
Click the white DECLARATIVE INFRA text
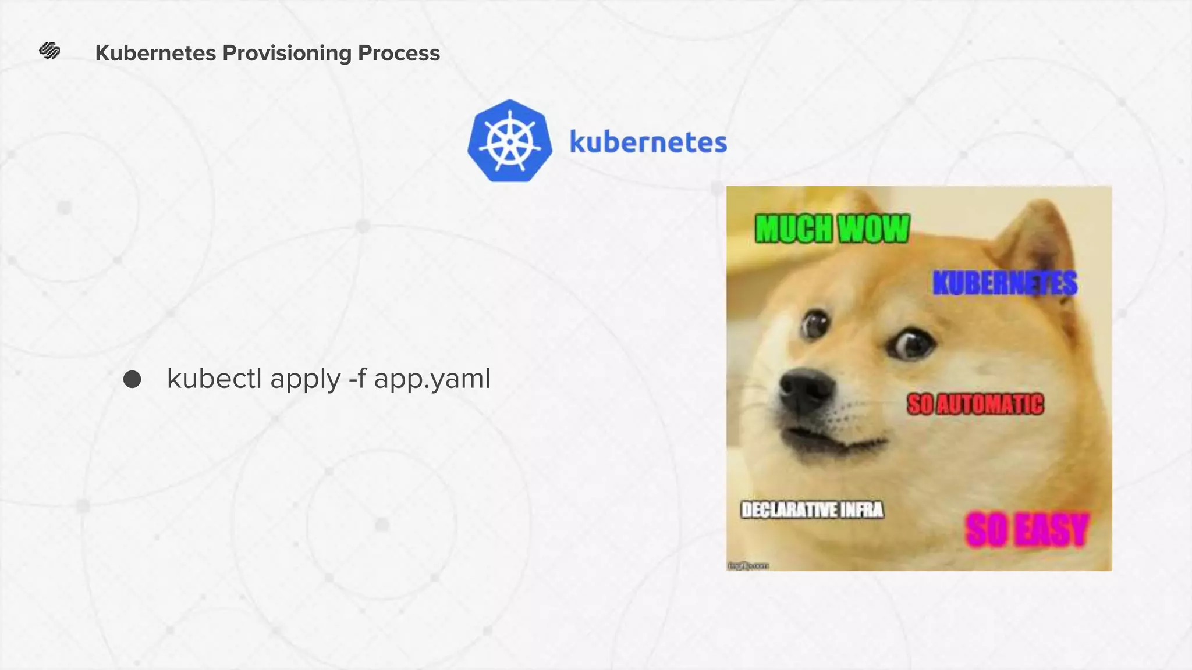pos(812,510)
